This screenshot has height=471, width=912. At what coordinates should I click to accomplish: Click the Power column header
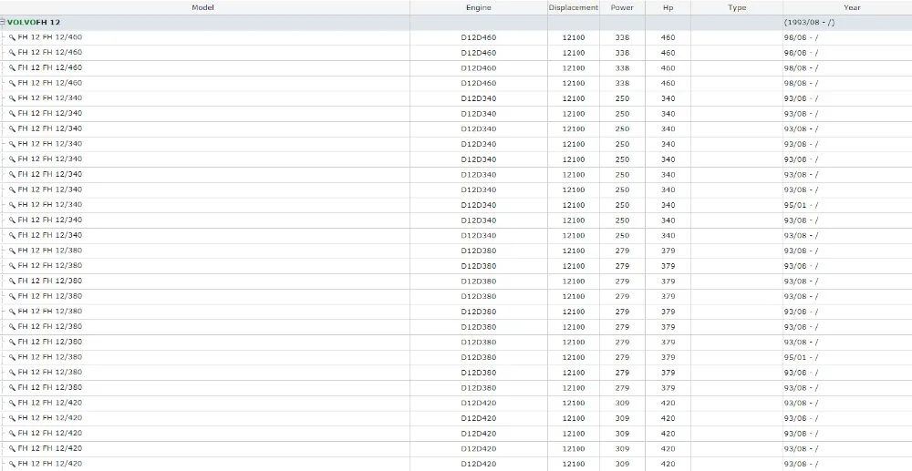(x=622, y=7)
